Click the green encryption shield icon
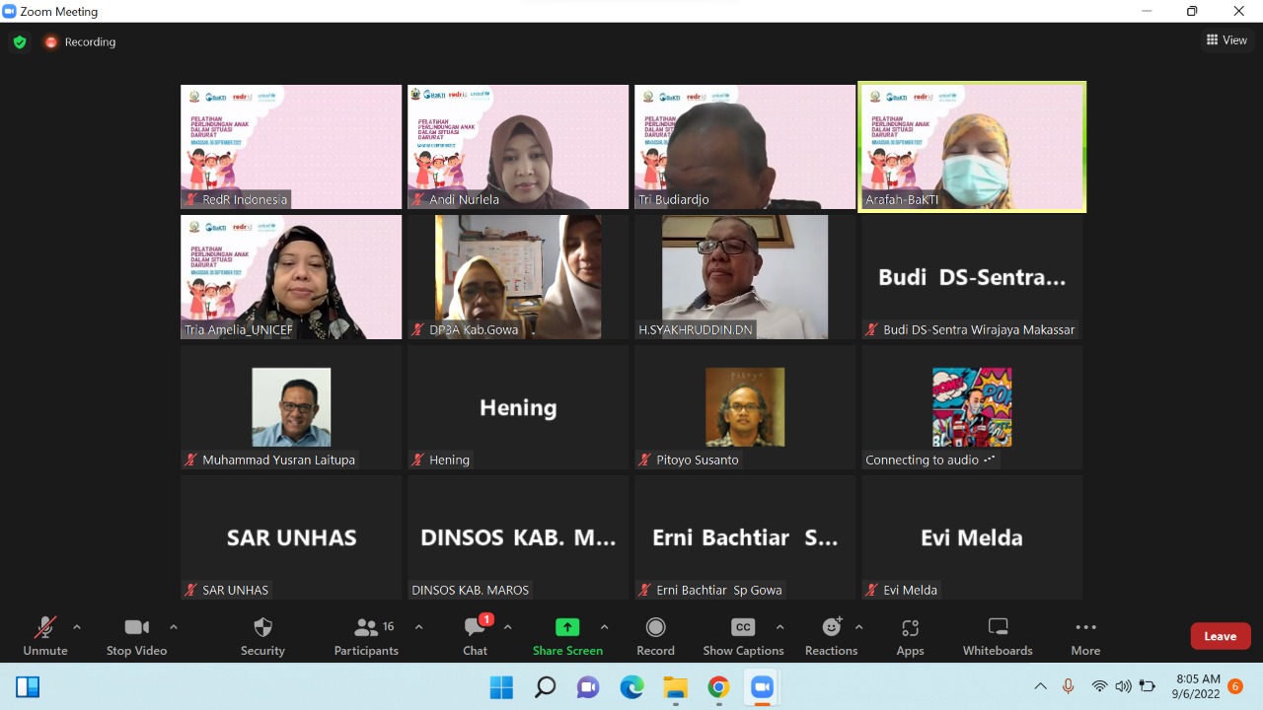This screenshot has width=1263, height=710. click(x=20, y=42)
